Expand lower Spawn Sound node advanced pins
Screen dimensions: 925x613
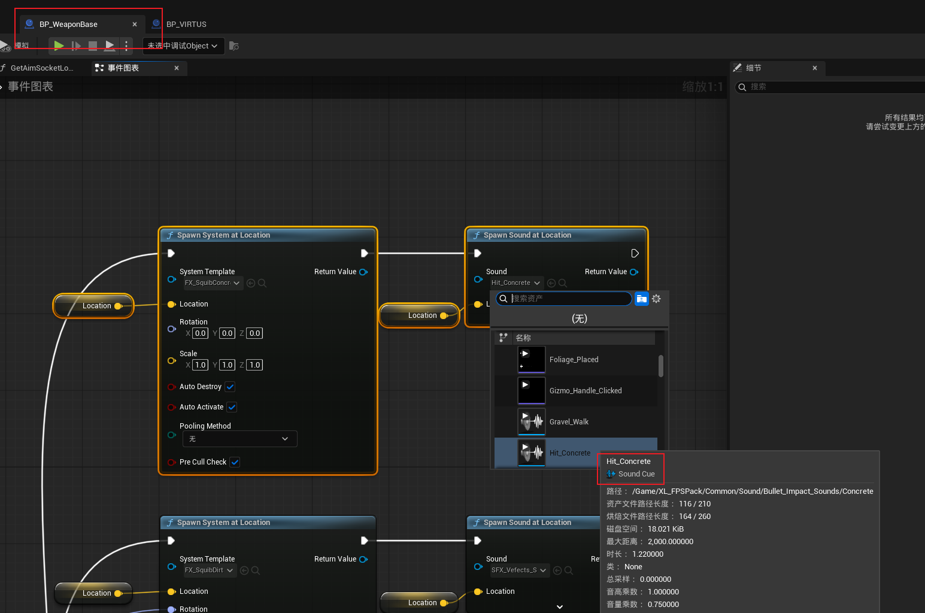click(560, 607)
